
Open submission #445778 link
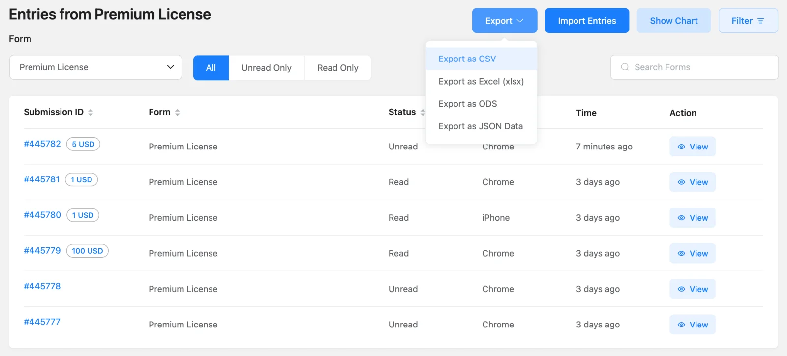coord(42,286)
